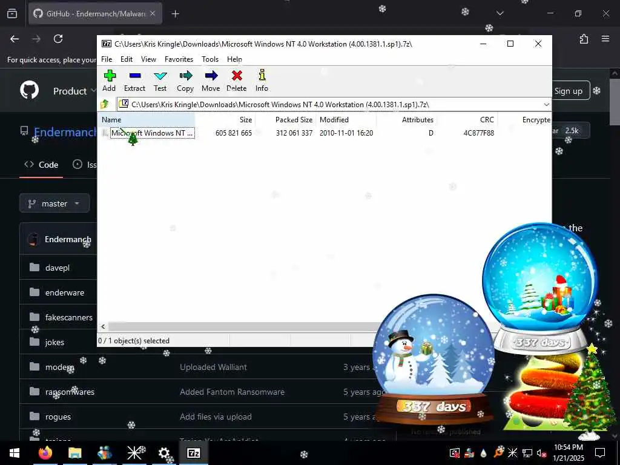The height and width of the screenshot is (465, 620).
Task: Open the browser extensions icon
Action: (x=584, y=39)
